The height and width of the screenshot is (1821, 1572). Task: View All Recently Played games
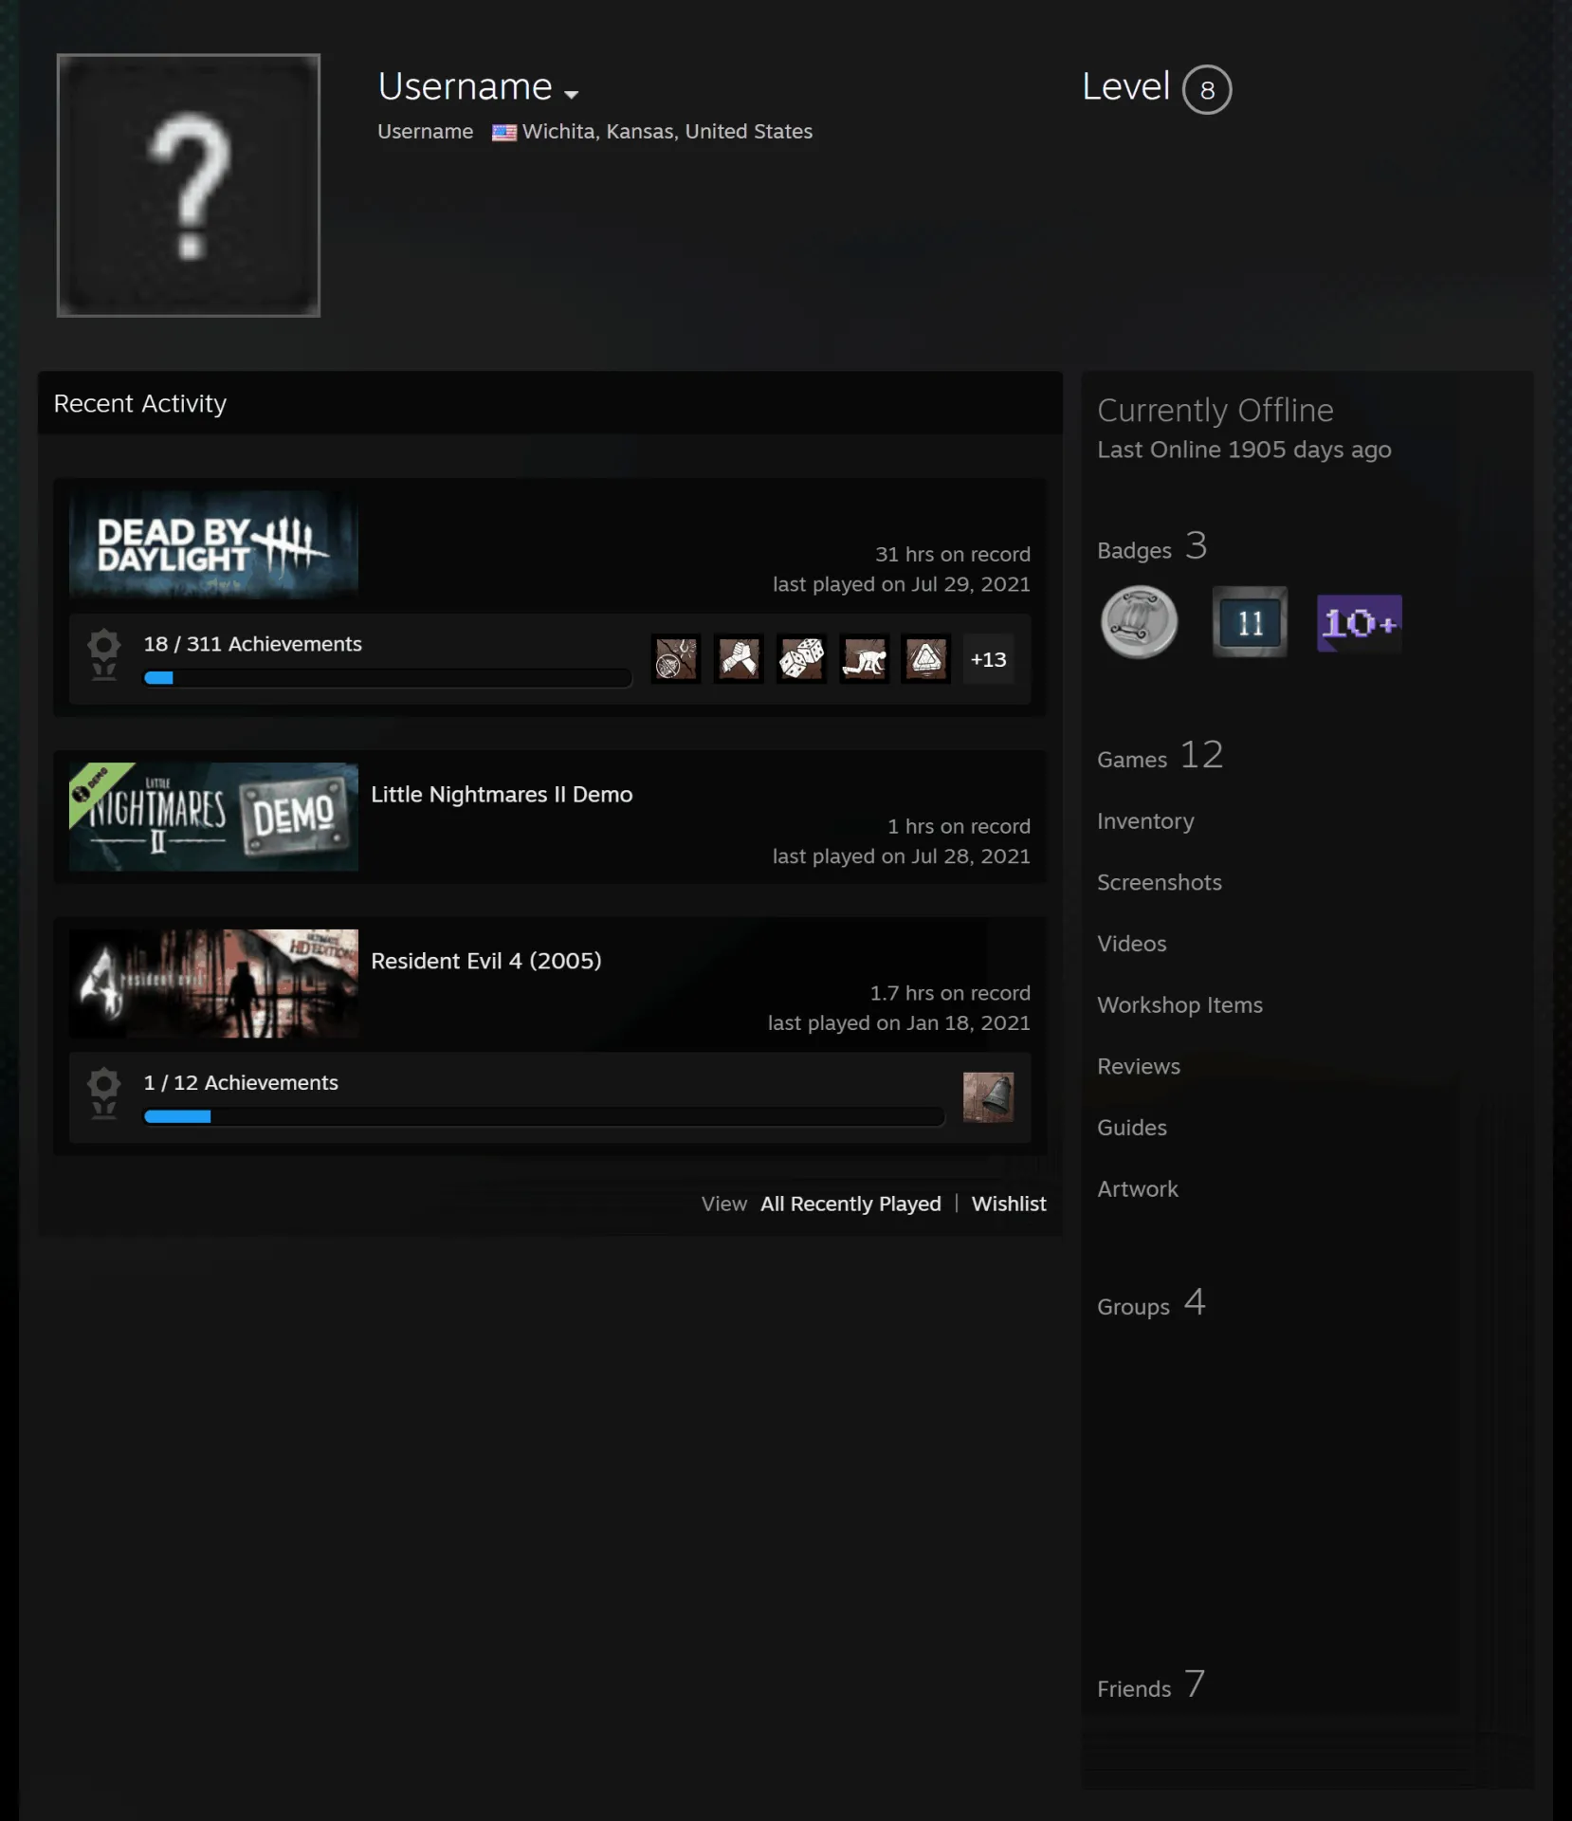[850, 1204]
